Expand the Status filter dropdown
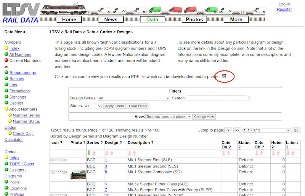 pos(93,106)
